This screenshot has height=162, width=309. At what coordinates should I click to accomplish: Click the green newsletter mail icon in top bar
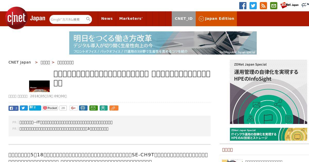point(274,5)
